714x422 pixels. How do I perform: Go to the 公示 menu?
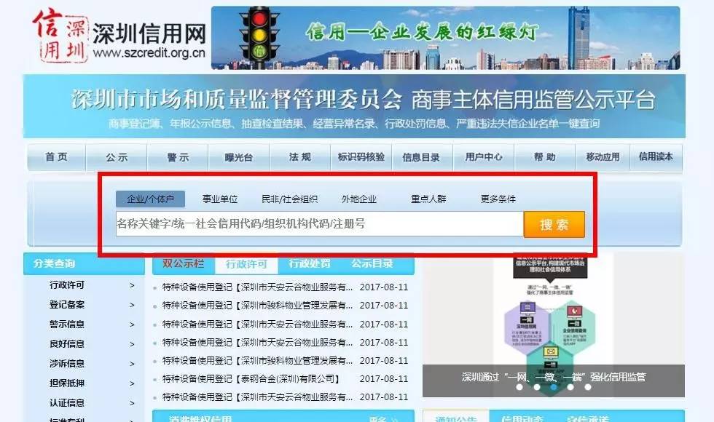[x=117, y=157]
